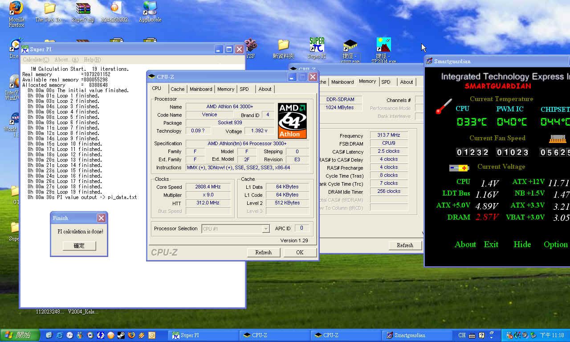
Task: Click Option in Smartguardian
Action: click(x=555, y=244)
